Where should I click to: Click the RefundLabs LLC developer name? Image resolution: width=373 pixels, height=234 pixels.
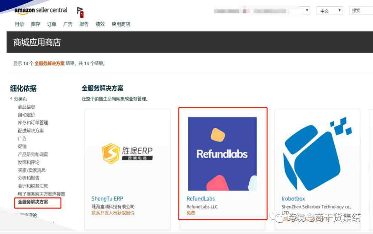[x=202, y=207]
